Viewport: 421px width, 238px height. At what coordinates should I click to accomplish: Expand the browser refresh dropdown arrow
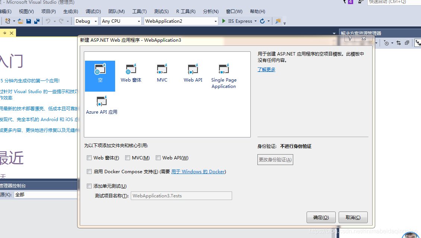(269, 21)
